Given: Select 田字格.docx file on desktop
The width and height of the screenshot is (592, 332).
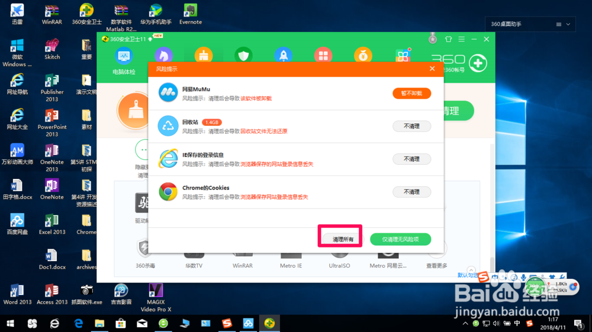Looking at the screenshot, I should [x=17, y=189].
